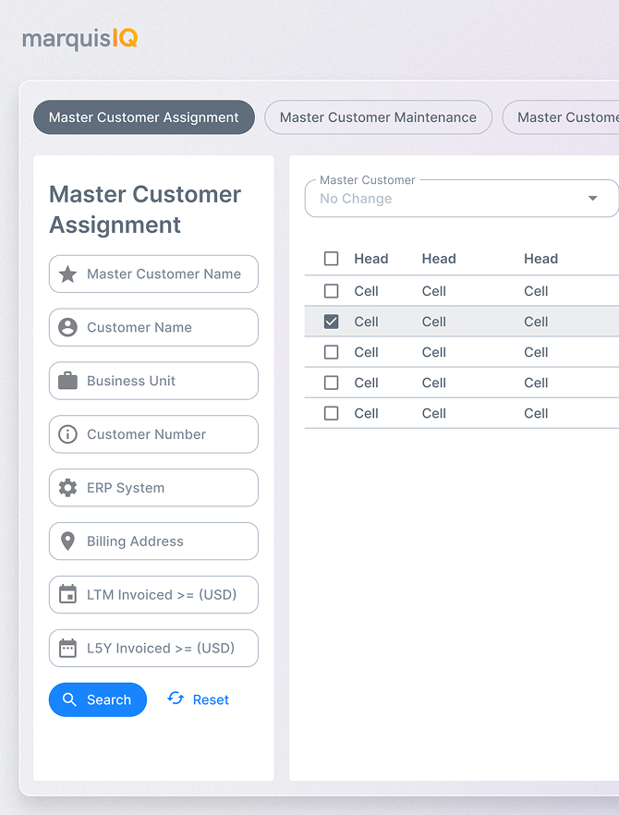
Task: Click the person icon beside Customer Name
Action: coord(67,327)
